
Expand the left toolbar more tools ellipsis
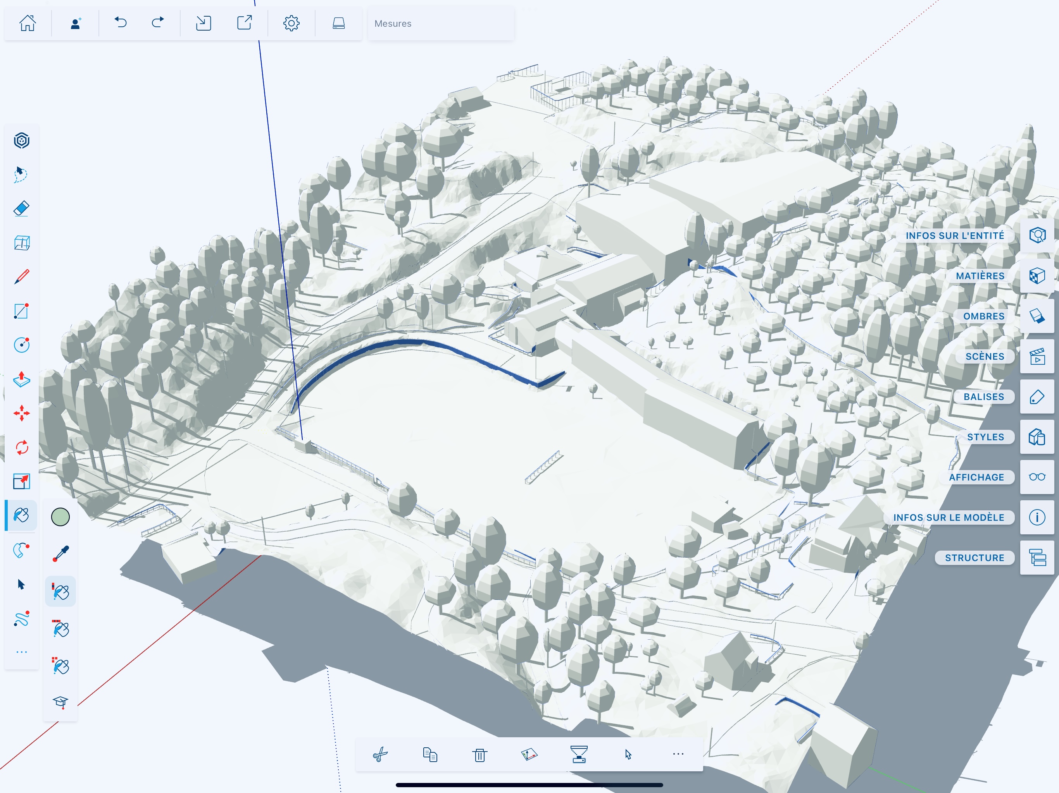[22, 652]
